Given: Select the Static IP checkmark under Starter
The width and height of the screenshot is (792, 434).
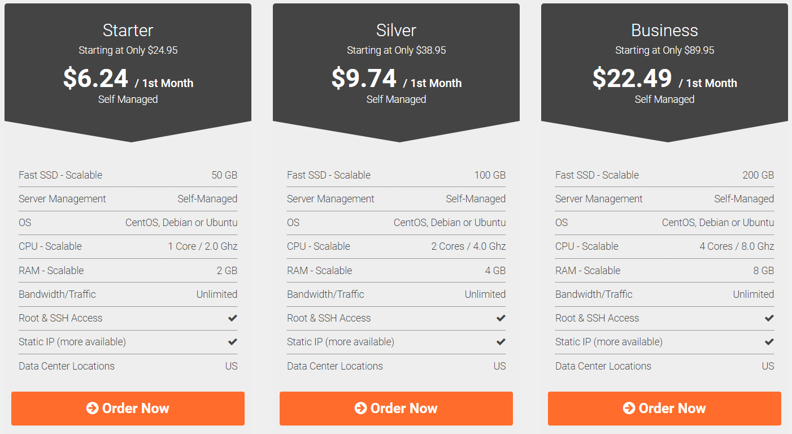Looking at the screenshot, I should coord(232,342).
